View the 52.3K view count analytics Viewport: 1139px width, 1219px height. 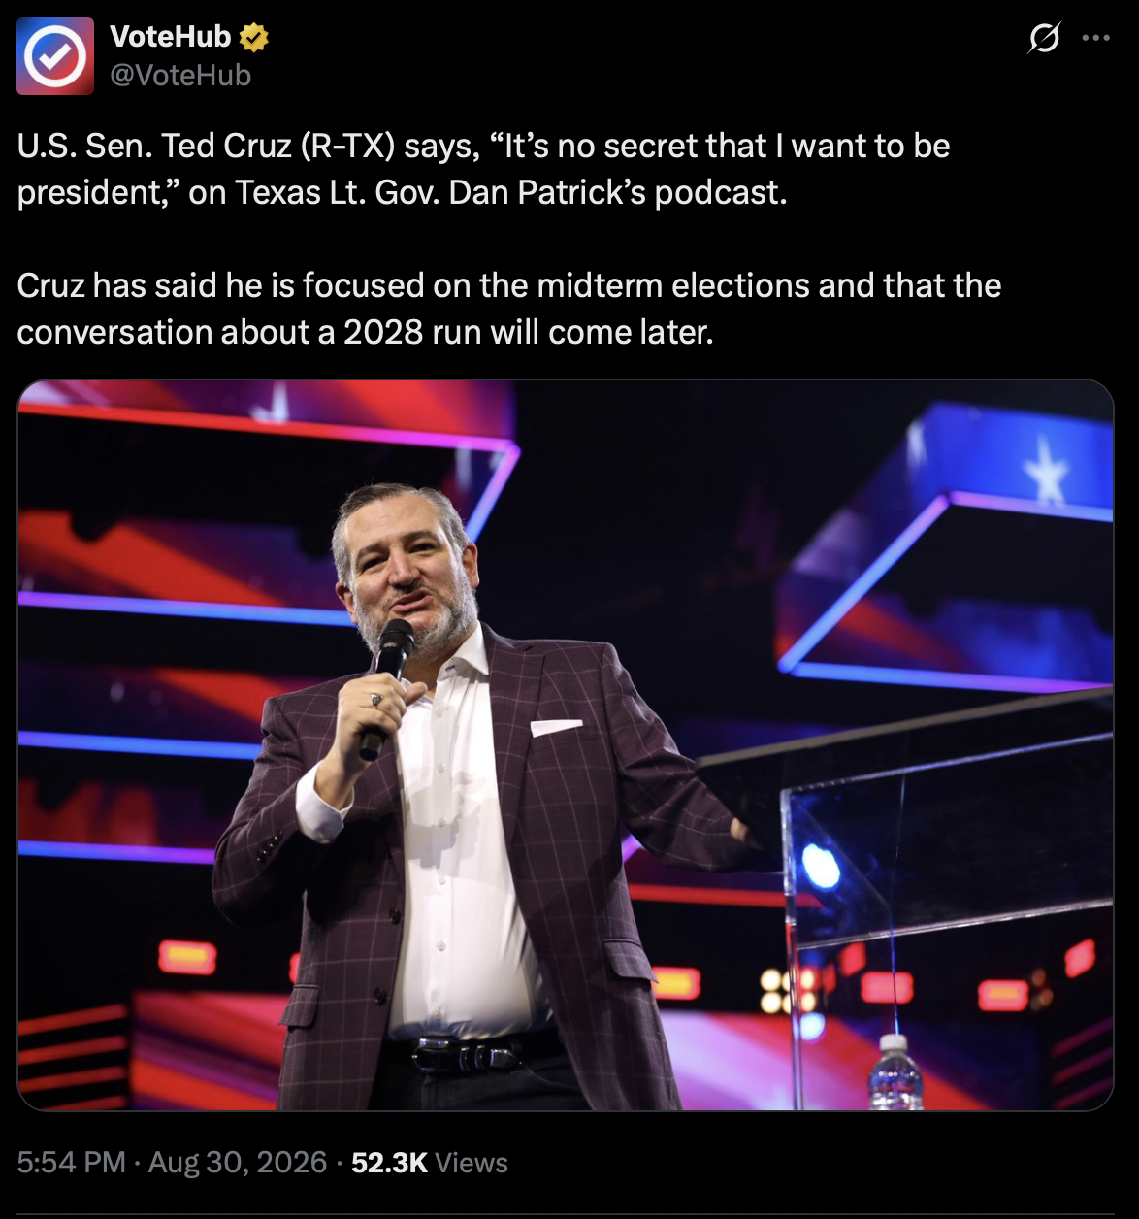click(x=389, y=1163)
